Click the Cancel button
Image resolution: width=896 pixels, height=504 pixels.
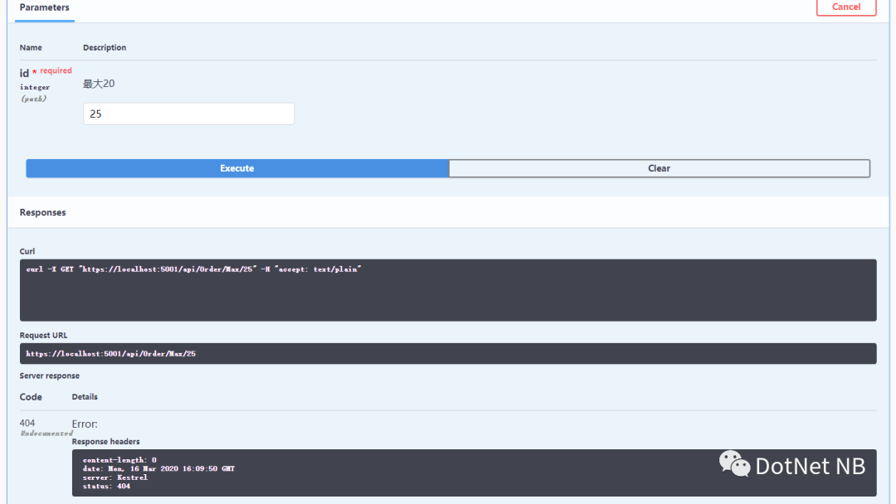tap(845, 7)
